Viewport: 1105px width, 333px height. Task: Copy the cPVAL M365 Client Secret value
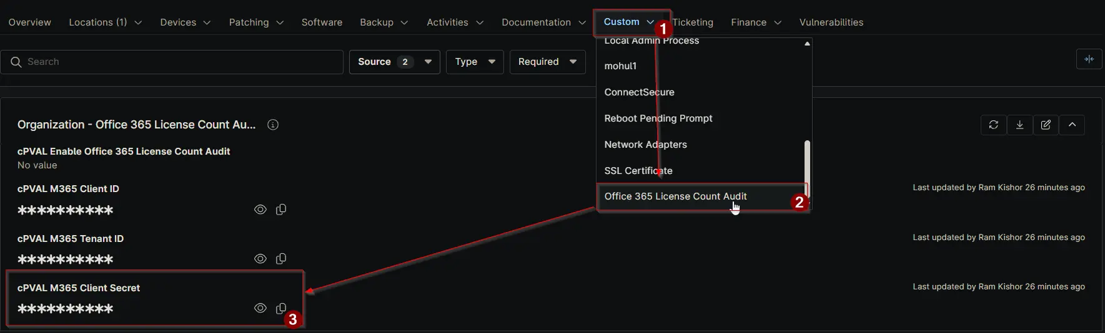tap(281, 308)
